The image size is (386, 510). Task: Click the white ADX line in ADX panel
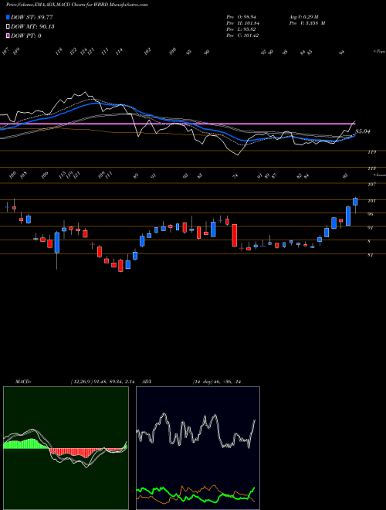tap(195, 431)
